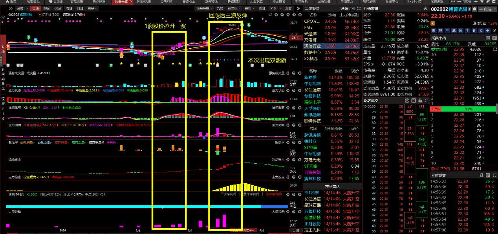Click the red 17% buy-sell ratio bar
Screen dimensions: 498x234
tap(435, 108)
